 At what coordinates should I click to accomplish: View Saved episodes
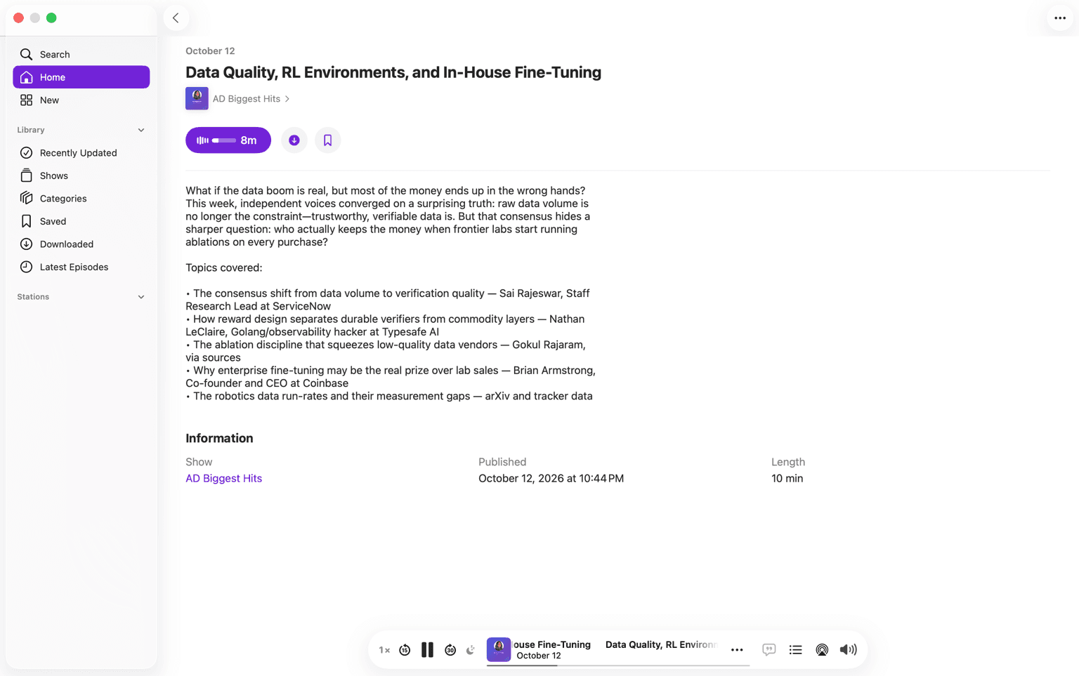tap(81, 221)
